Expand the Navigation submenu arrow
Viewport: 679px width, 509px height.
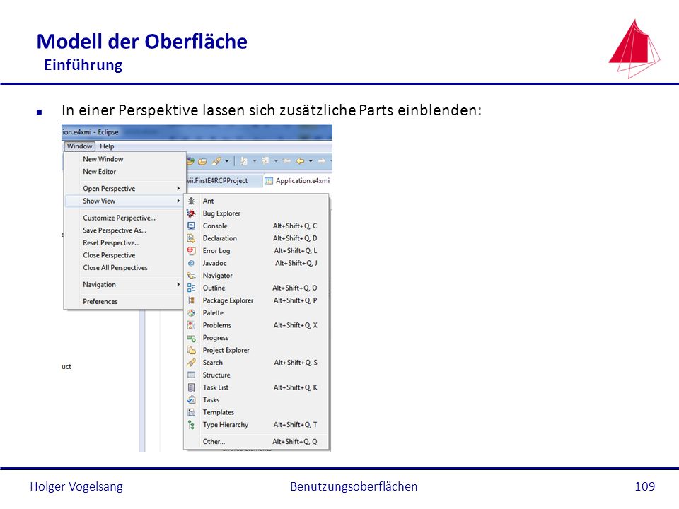(x=178, y=285)
